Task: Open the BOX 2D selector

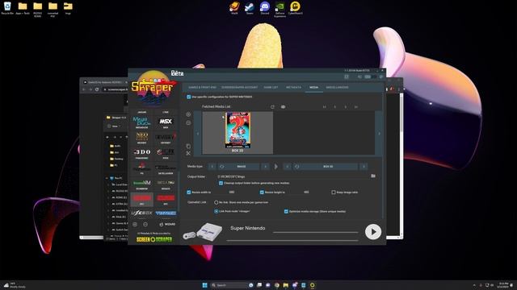Action: point(328,167)
